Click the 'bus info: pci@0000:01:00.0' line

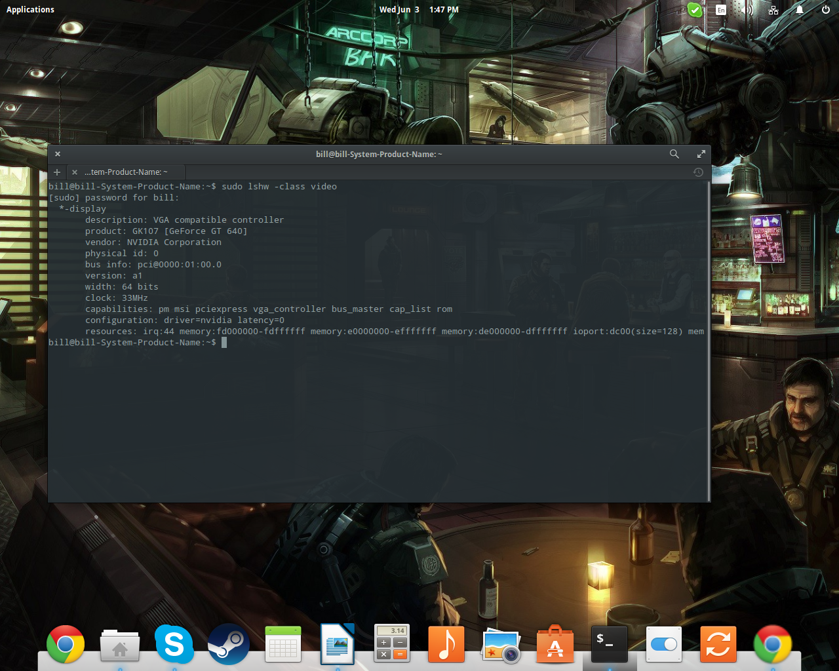click(x=153, y=265)
